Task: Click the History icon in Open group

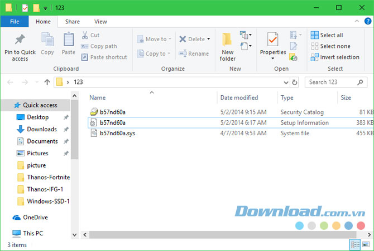Action: (x=293, y=57)
